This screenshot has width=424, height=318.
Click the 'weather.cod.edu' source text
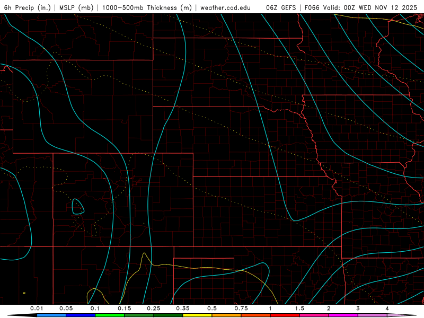226,7
